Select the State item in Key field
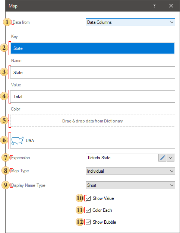Screen dimensions: 180x233 coord(92,48)
